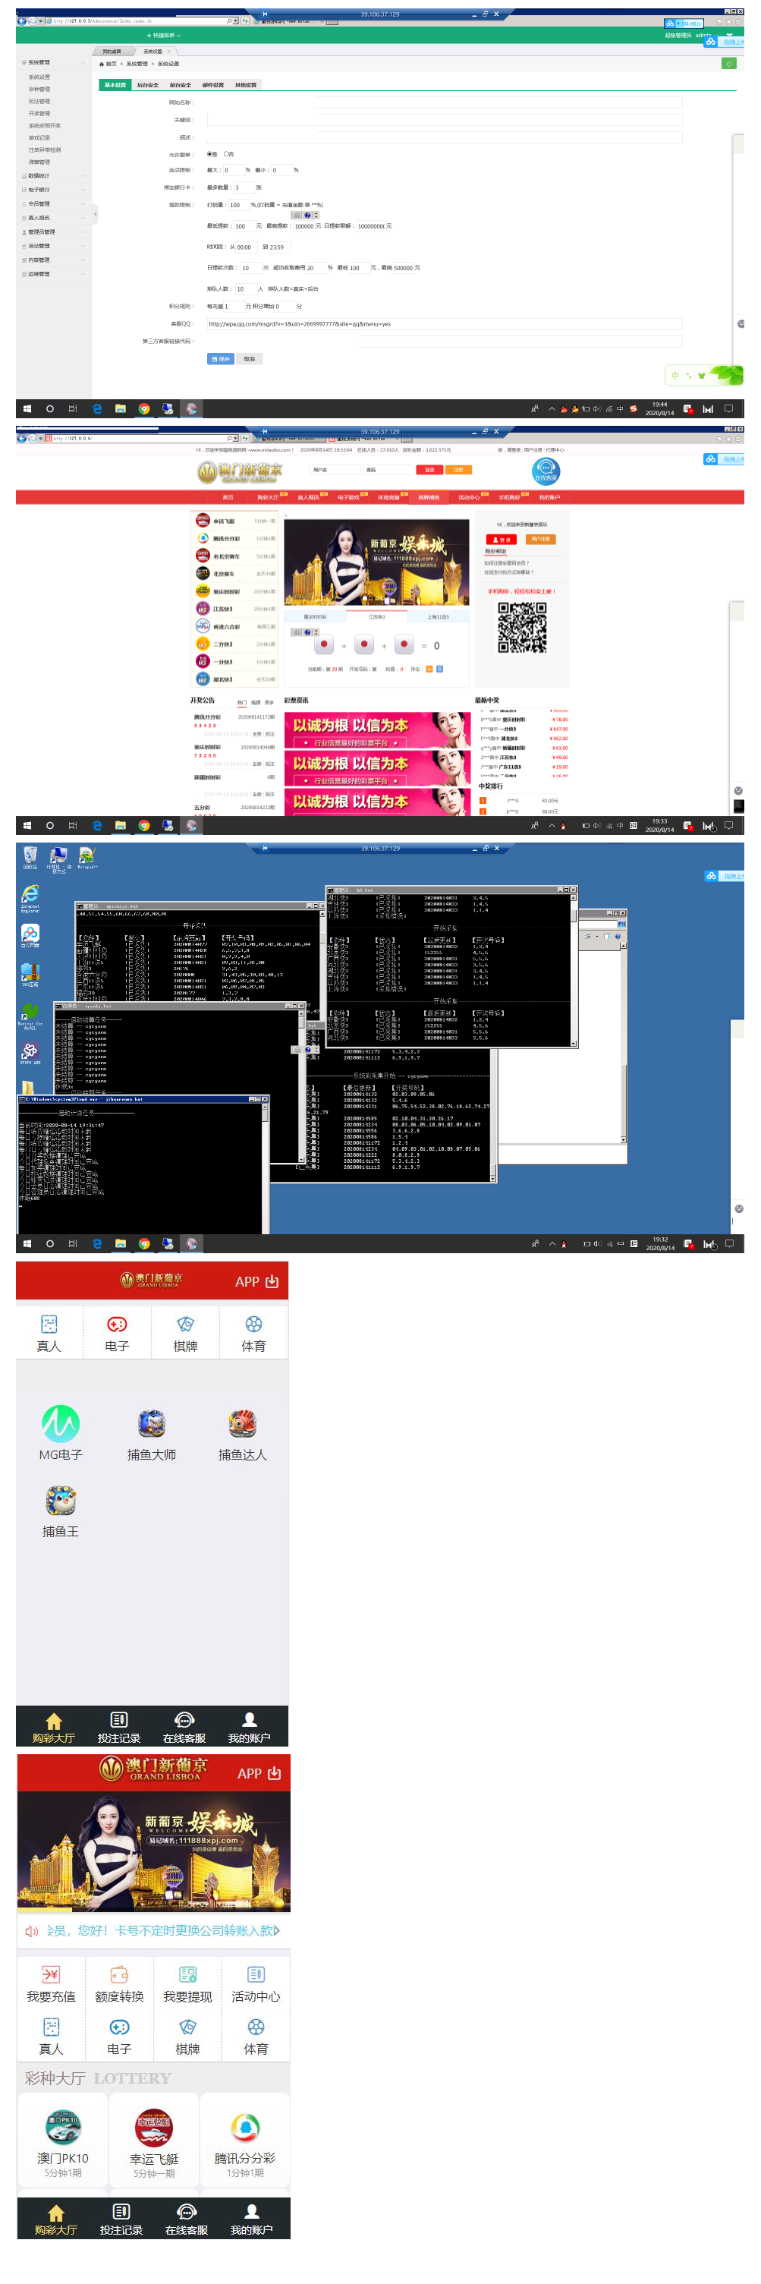Expand the 内容管理 sidebar section
Screen dimensions: 761x2284
(x=40, y=260)
